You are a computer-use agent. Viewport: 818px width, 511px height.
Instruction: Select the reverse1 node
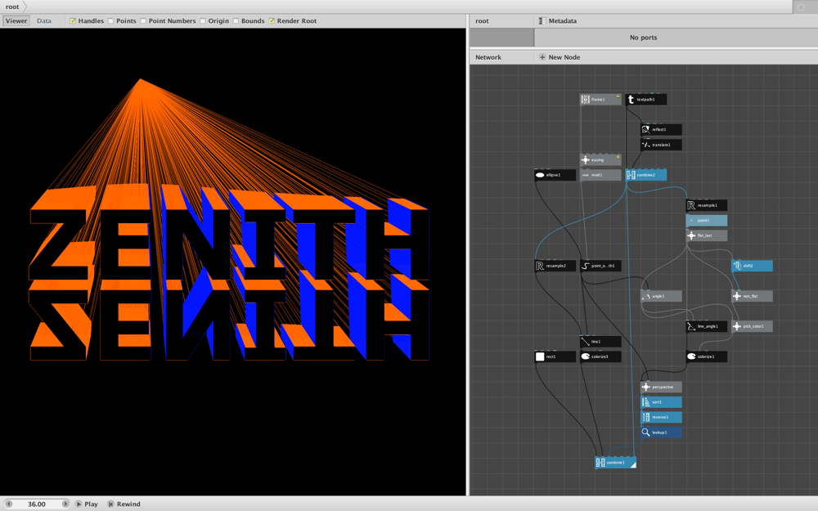661,417
